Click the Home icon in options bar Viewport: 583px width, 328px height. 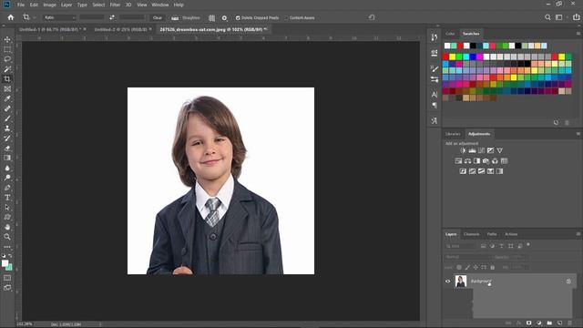click(x=10, y=17)
